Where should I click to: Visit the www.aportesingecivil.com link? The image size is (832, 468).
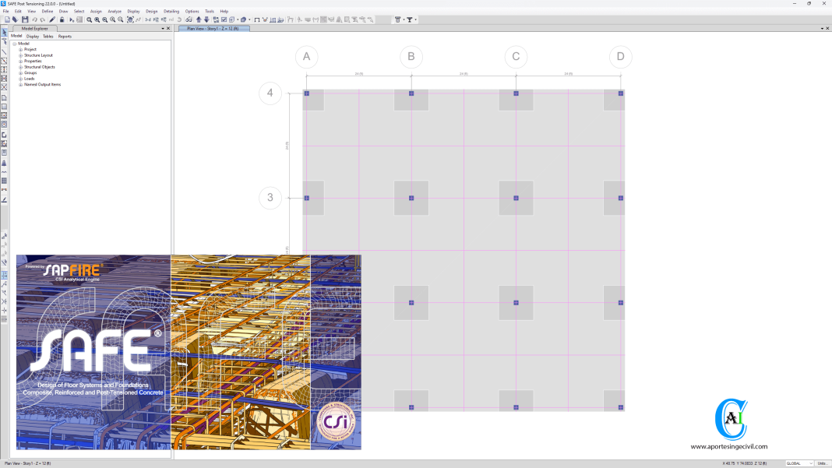(728, 446)
